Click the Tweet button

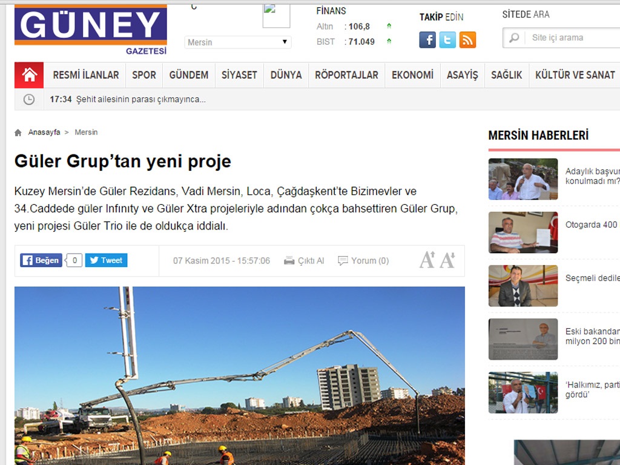pos(107,260)
